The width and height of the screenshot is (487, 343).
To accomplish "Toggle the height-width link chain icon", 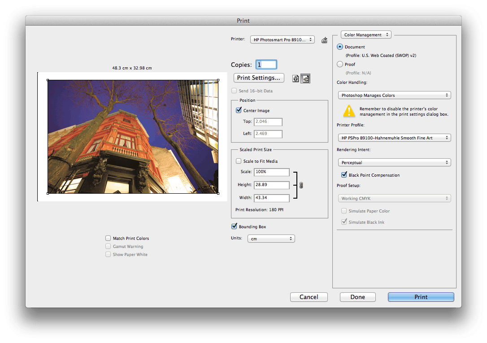I will pos(301,185).
